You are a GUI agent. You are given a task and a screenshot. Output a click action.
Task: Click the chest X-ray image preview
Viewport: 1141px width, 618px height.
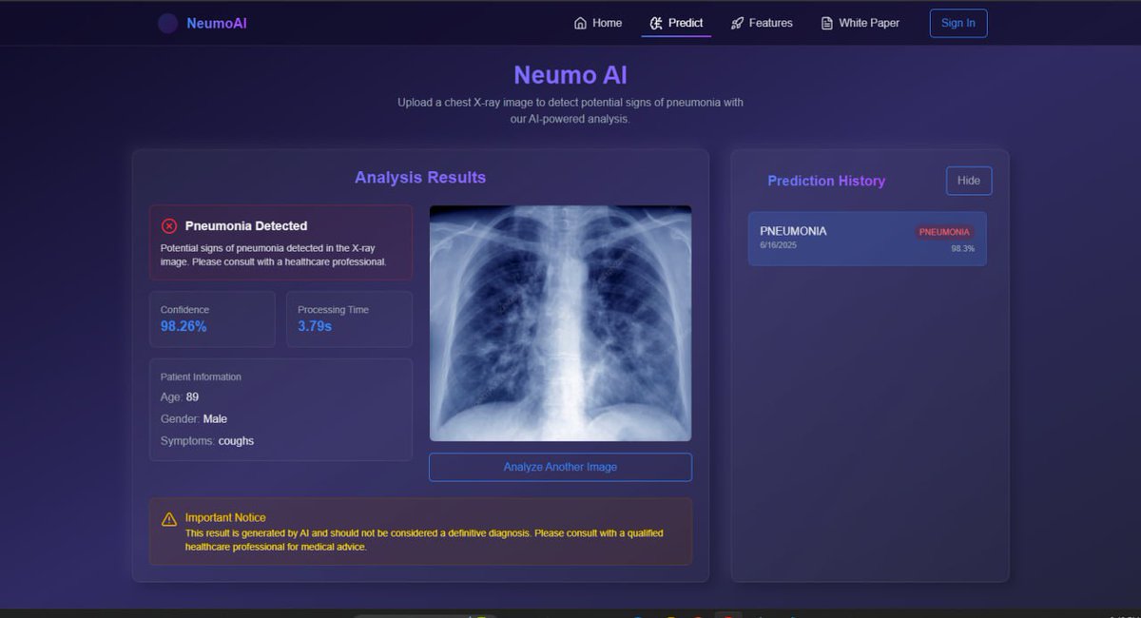tap(560, 323)
